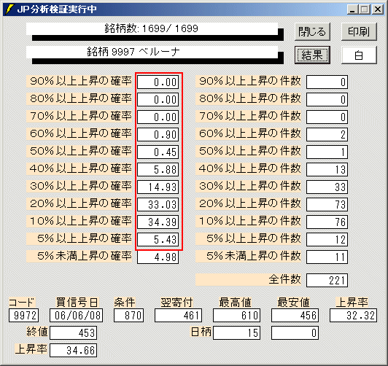Maximize the JP分析検証実行中 window
The width and height of the screenshot is (388, 366).
pos(364,9)
